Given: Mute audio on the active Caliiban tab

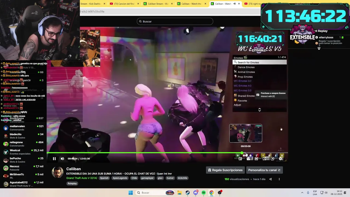Looking at the screenshot, I should 235,4.
